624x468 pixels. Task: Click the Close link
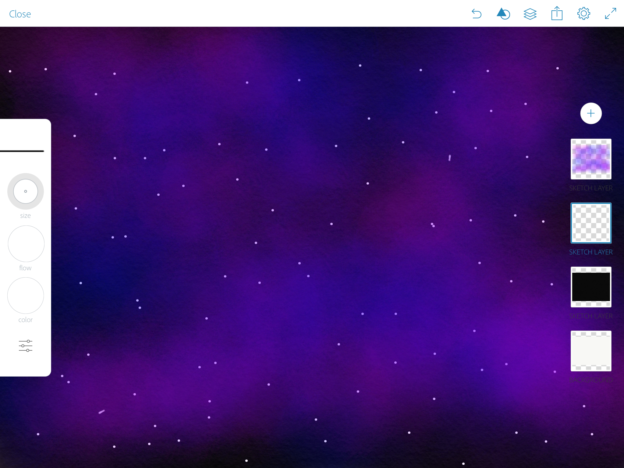point(20,14)
